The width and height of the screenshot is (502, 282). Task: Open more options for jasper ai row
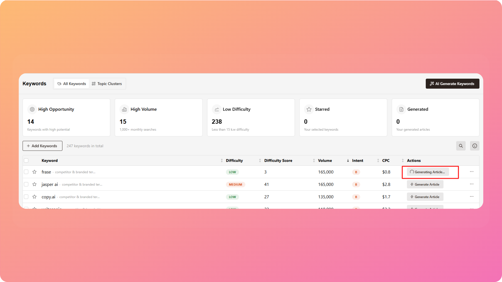pos(472,184)
